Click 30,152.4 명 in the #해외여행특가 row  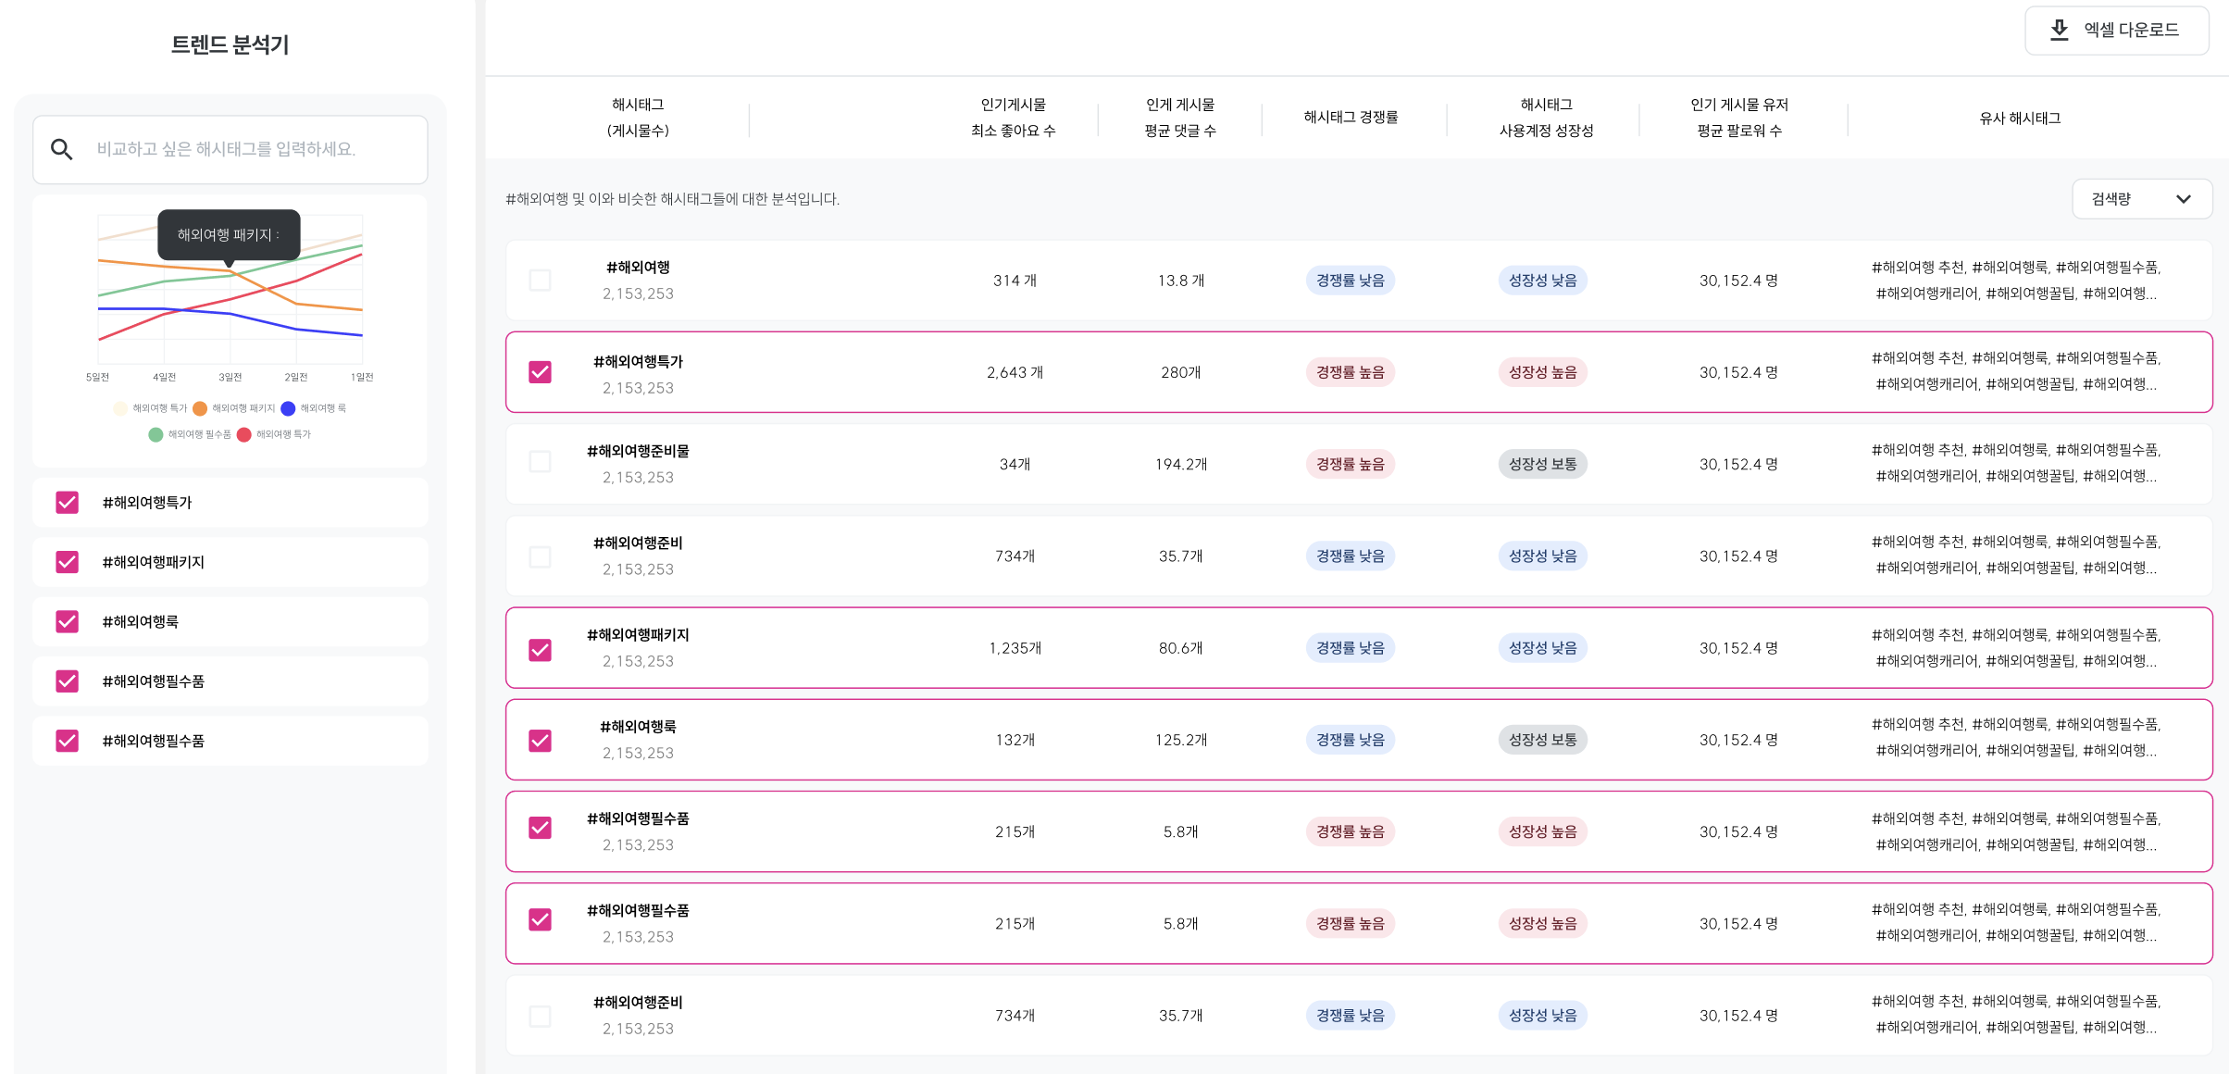pyautogui.click(x=1738, y=372)
